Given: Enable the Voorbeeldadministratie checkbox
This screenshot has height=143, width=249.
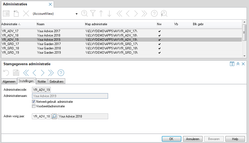Looking at the screenshot, I should [x=34, y=106].
